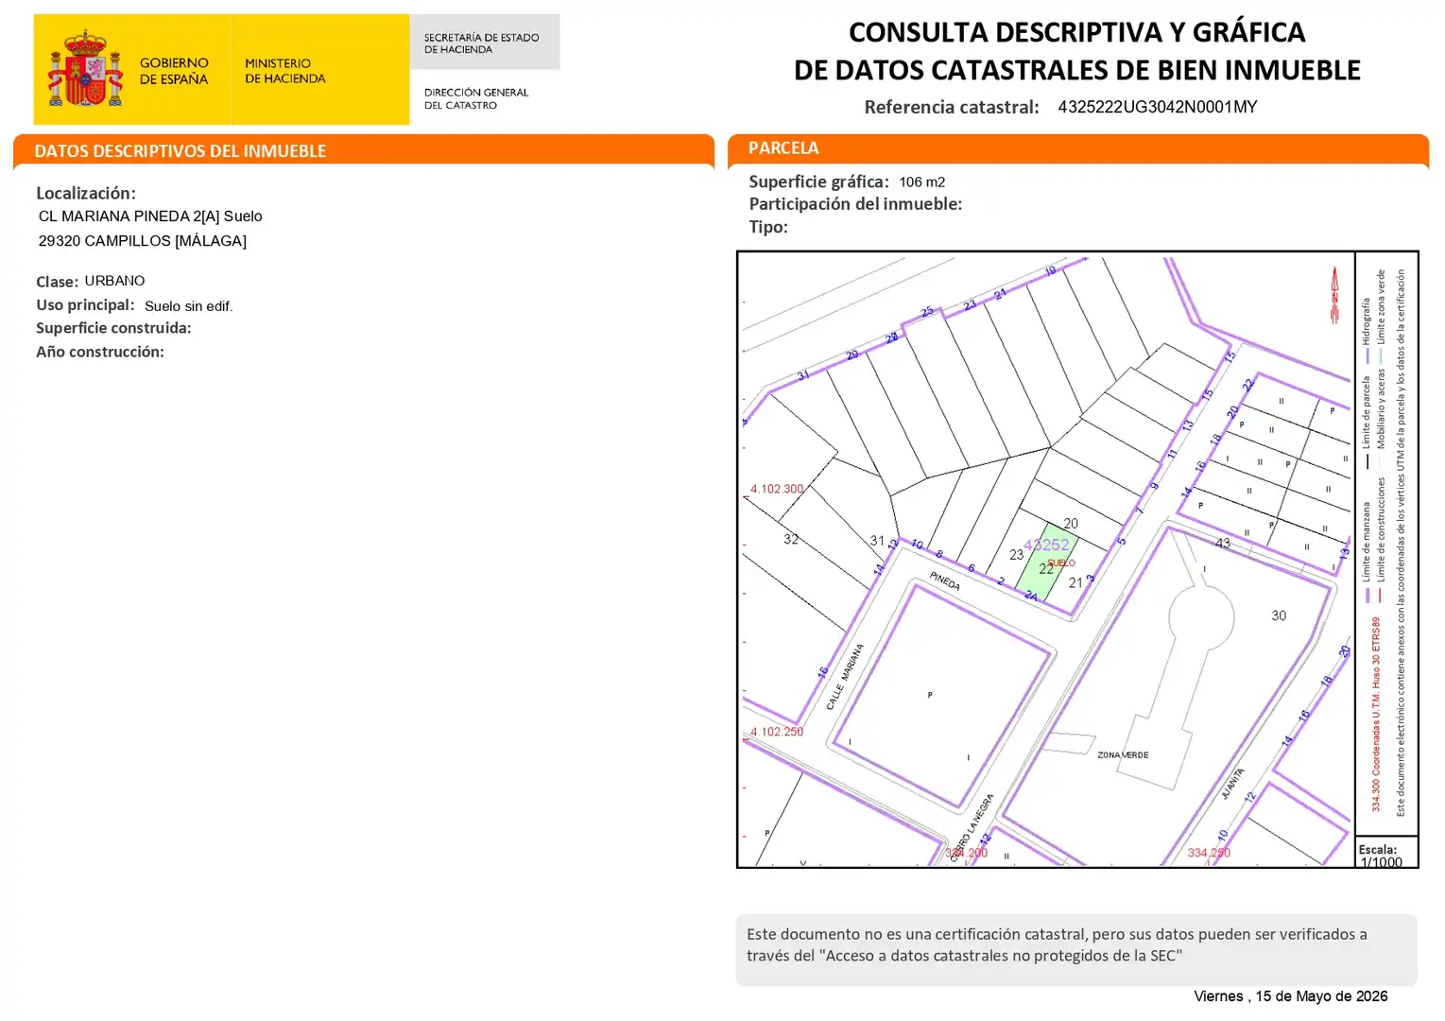
Task: Click parcel number 43 on the map
Action: [1223, 543]
